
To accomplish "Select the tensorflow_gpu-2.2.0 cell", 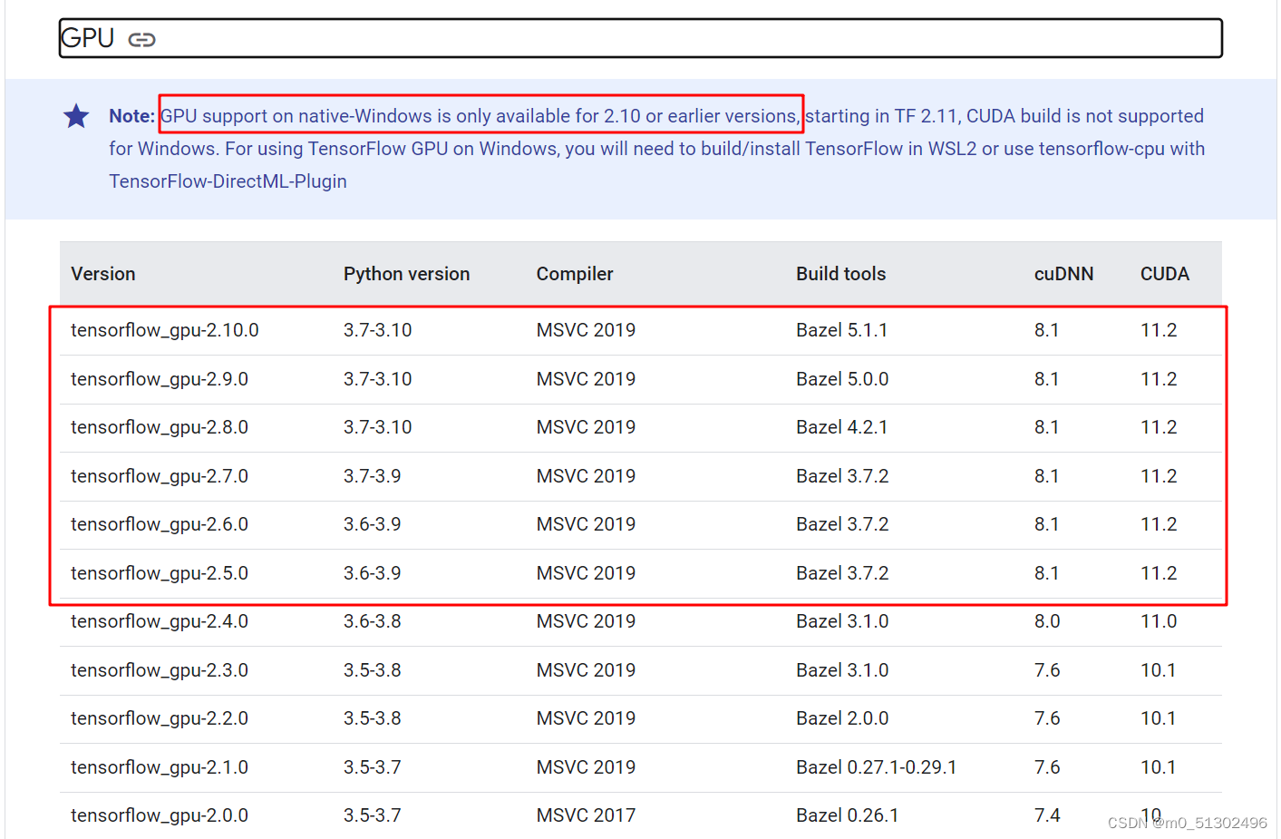I will coord(160,718).
